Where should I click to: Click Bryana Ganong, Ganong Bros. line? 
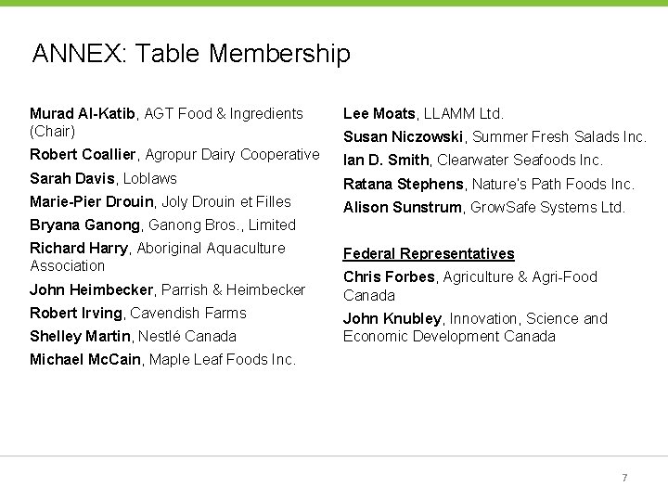pos(162,225)
